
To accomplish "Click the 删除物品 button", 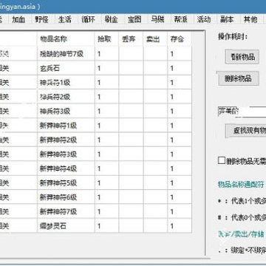I will [x=238, y=78].
